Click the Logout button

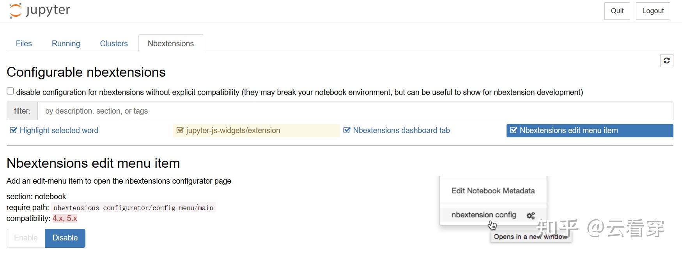coord(653,11)
